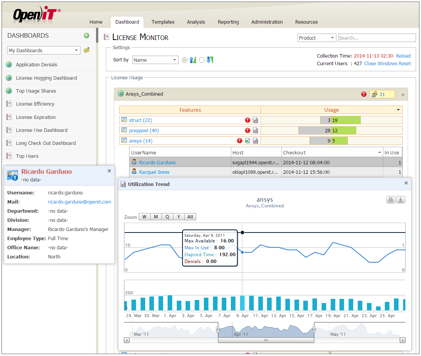Viewport: 421px width, 356px height.
Task: Click the Ricardo Garduno user link
Action: [157, 162]
